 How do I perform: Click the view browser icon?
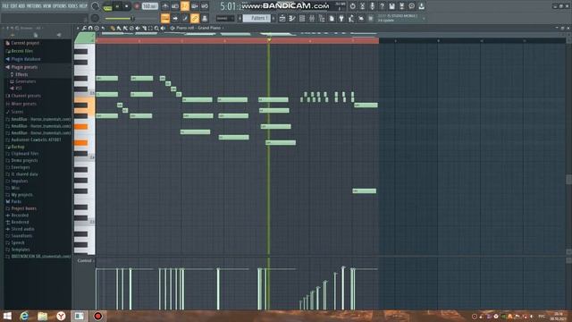click(x=322, y=18)
